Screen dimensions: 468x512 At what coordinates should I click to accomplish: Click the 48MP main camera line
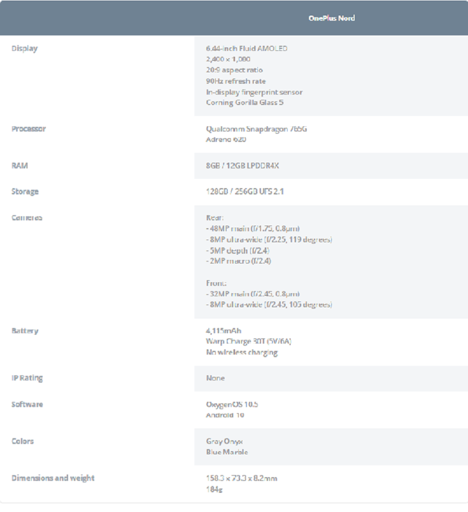click(x=253, y=228)
